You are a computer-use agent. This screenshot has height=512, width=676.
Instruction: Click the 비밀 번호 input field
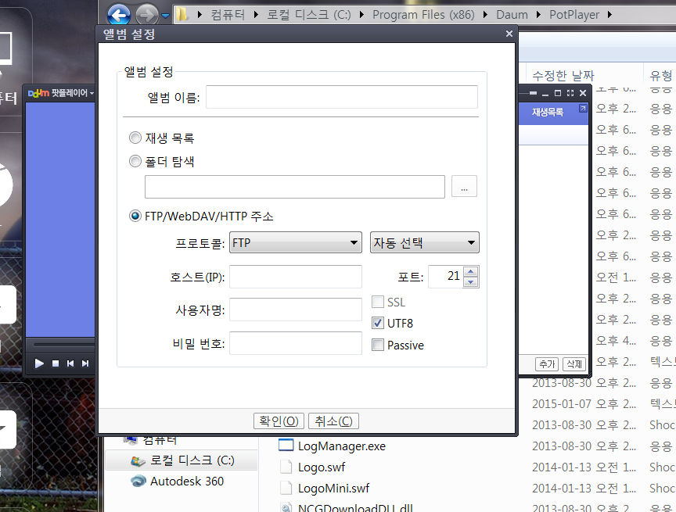pos(295,343)
